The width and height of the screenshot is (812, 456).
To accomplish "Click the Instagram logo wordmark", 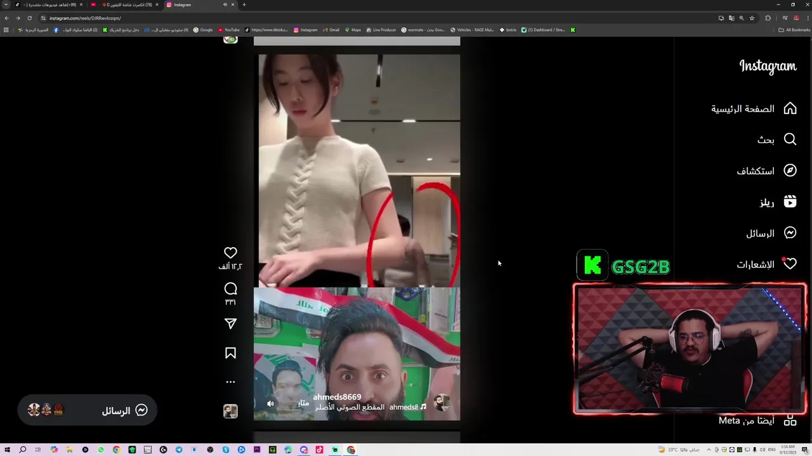I will (x=768, y=66).
